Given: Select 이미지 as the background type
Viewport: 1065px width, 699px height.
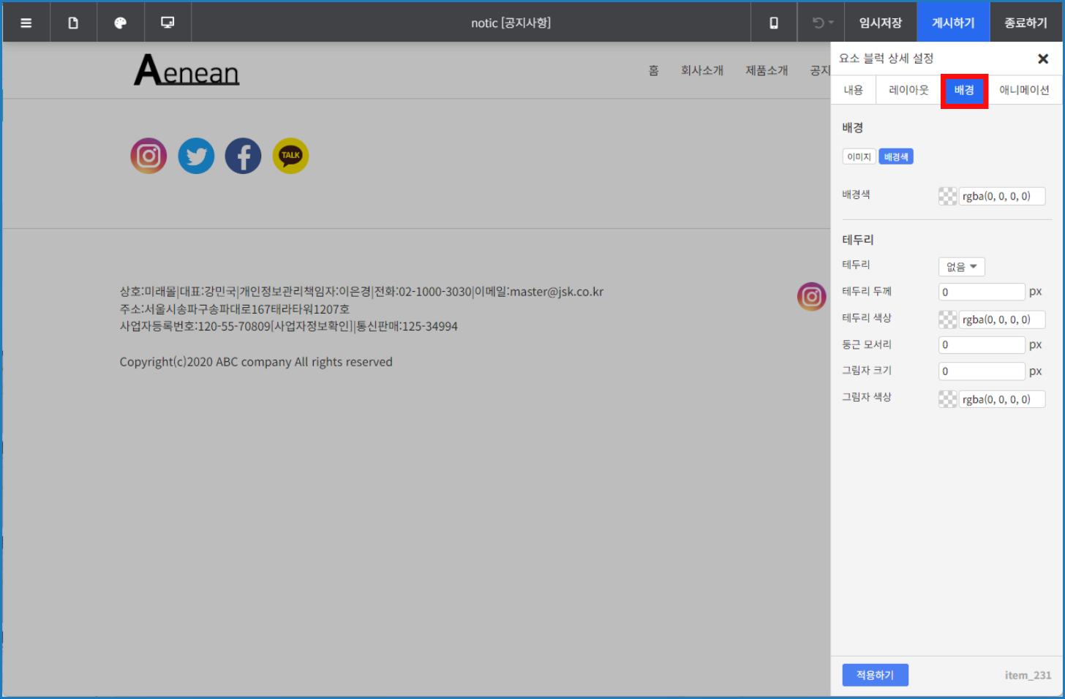Looking at the screenshot, I should coord(859,156).
